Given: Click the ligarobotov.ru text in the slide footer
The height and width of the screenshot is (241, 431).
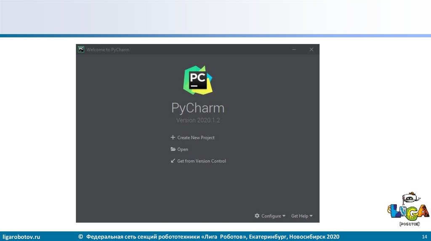Looking at the screenshot, I should click(x=21, y=237).
